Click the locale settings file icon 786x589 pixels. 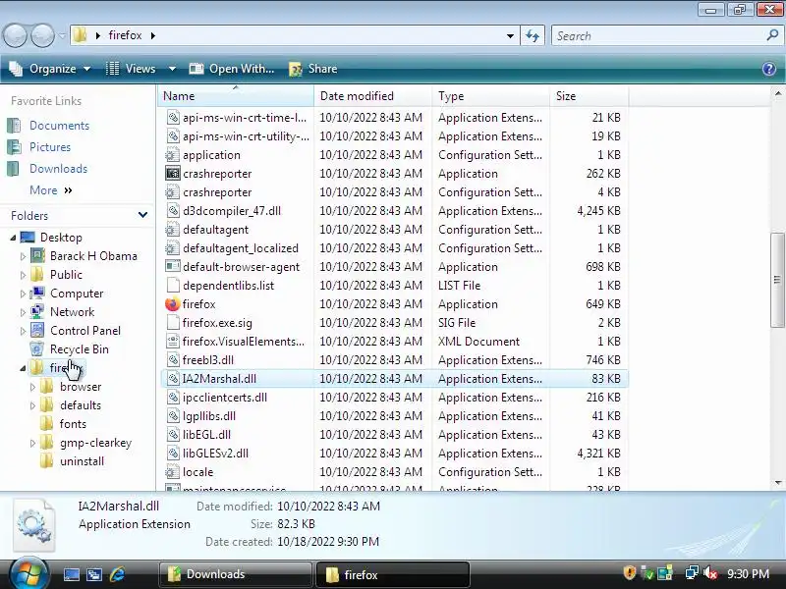pyautogui.click(x=173, y=472)
